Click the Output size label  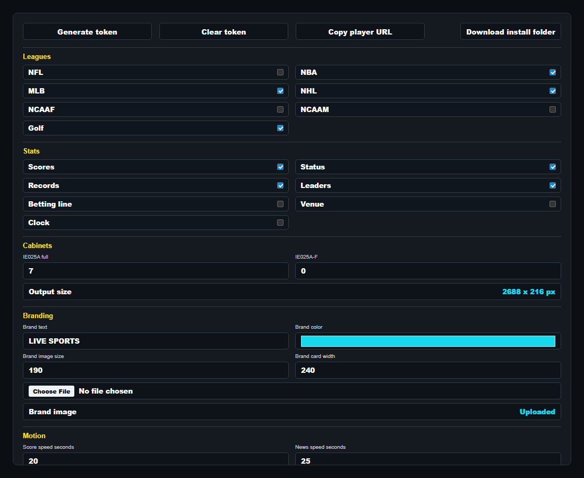[x=50, y=292]
